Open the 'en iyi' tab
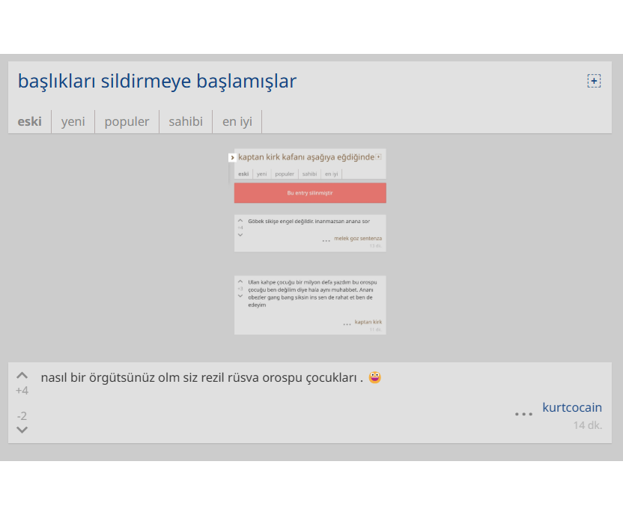Viewport: 623px width, 512px height. [x=237, y=121]
